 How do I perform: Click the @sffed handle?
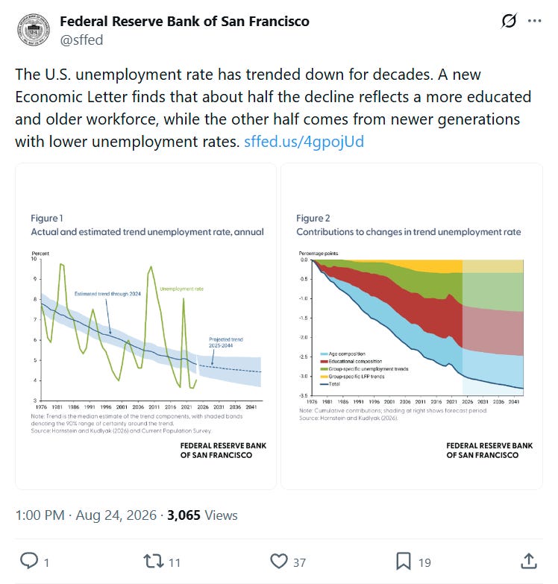(81, 40)
